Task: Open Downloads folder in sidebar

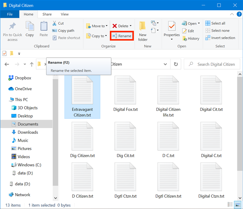Action: [25, 132]
